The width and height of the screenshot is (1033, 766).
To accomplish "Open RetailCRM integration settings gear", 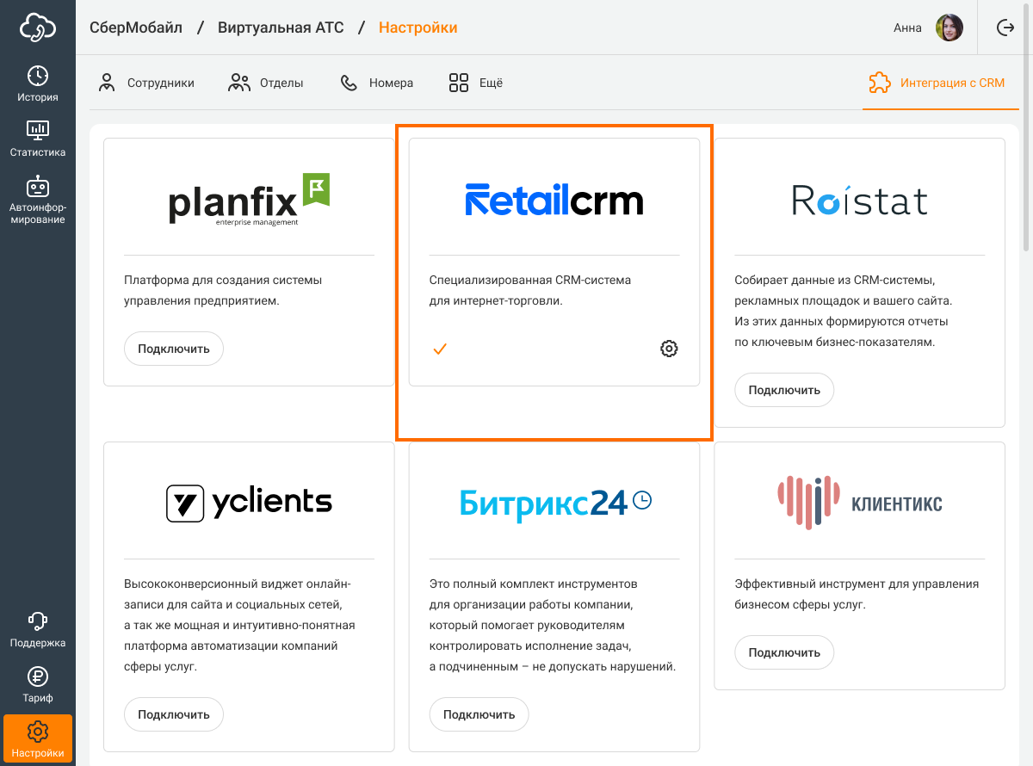I will pyautogui.click(x=669, y=349).
